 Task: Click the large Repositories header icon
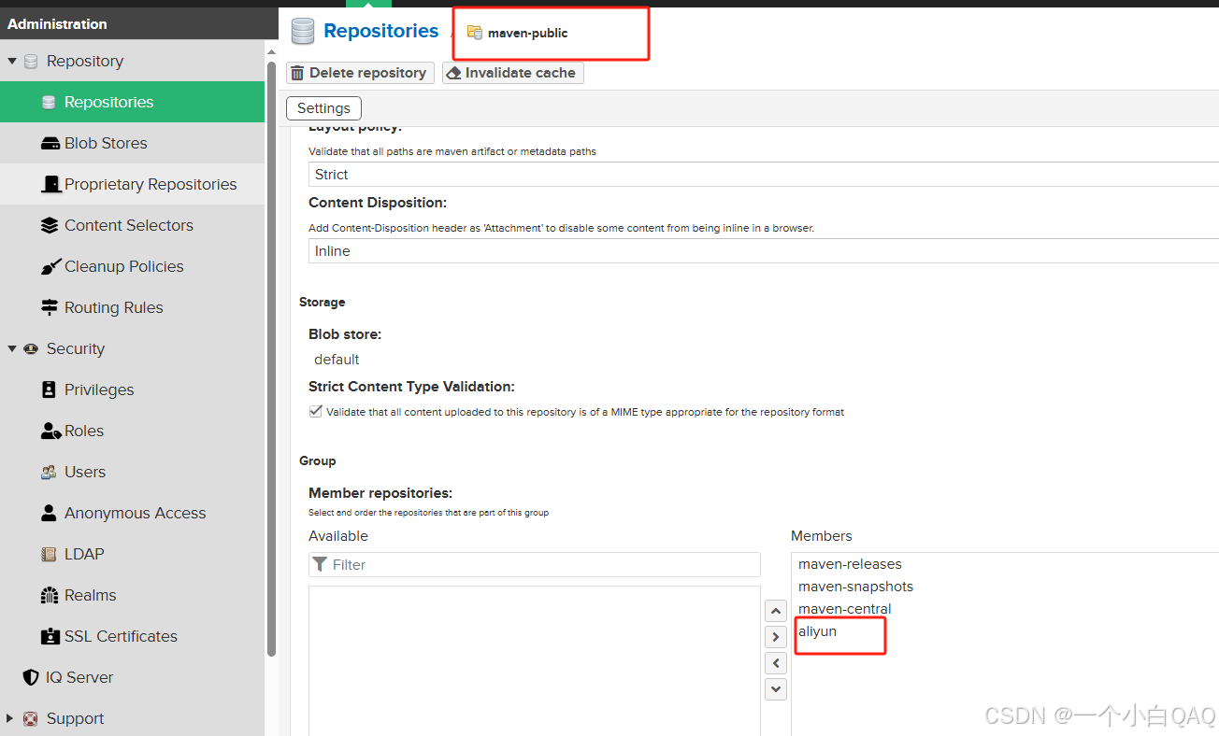[303, 32]
